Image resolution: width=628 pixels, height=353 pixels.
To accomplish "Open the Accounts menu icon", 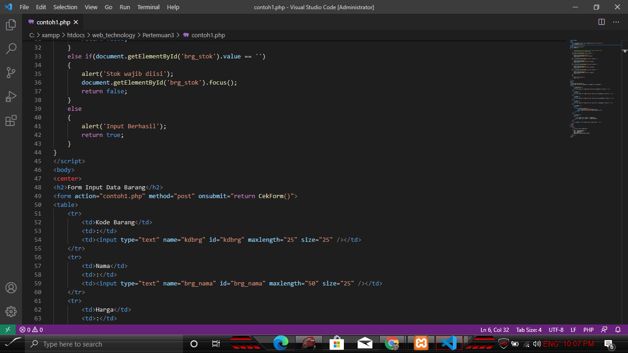I will pos(11,288).
